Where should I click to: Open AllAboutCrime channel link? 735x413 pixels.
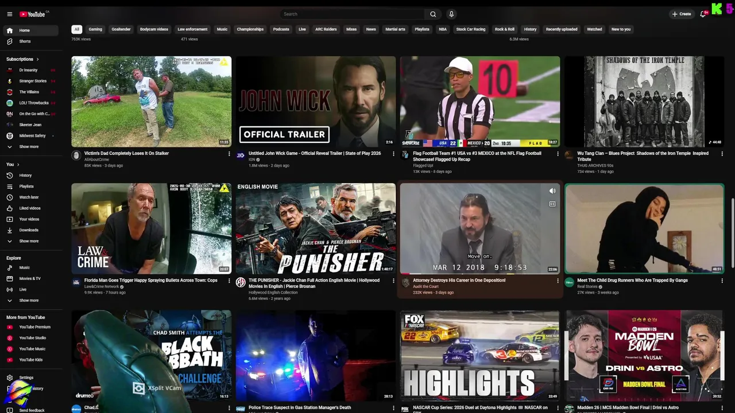[96, 159]
